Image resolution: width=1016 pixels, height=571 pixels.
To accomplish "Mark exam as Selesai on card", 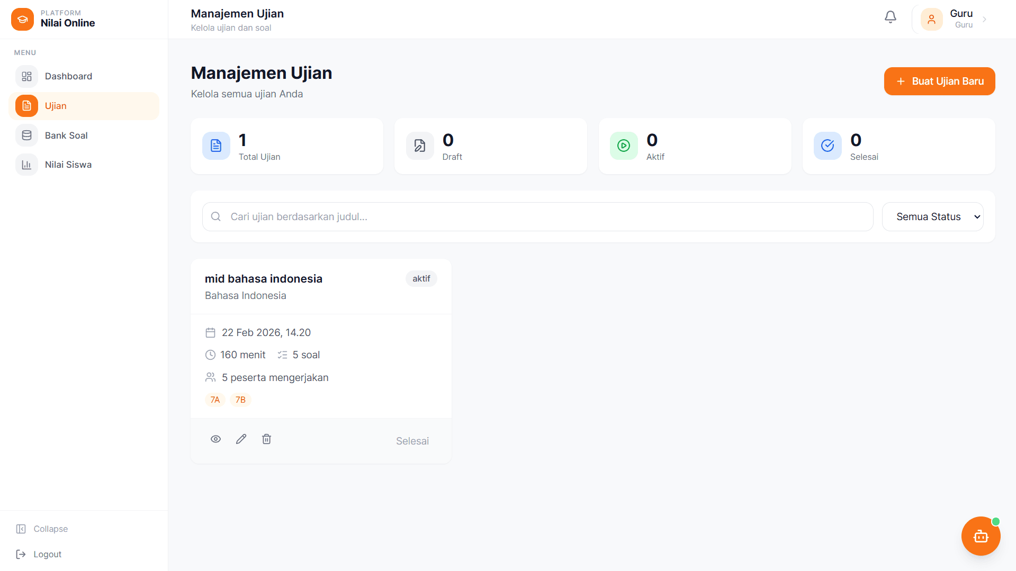I will tap(412, 441).
